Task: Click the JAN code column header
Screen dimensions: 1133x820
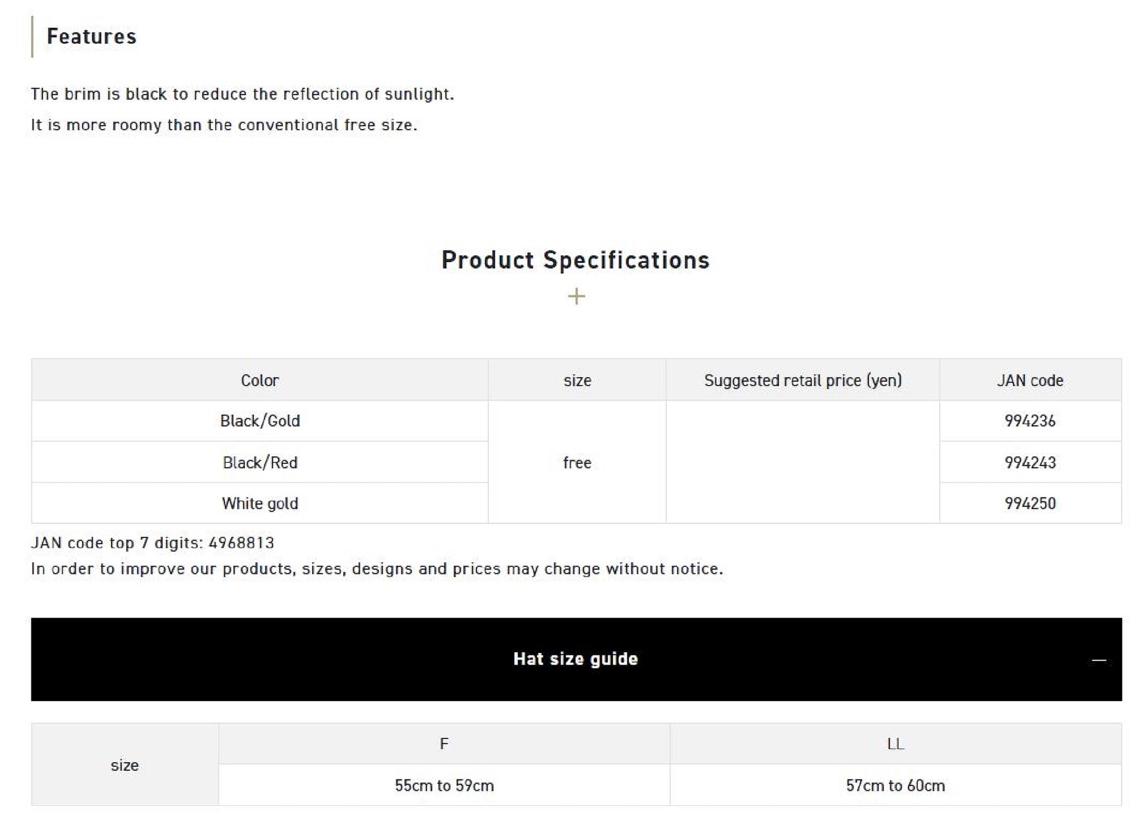Action: [1030, 380]
